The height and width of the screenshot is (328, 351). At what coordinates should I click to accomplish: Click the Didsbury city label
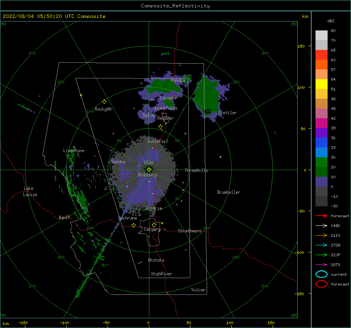tap(147, 175)
